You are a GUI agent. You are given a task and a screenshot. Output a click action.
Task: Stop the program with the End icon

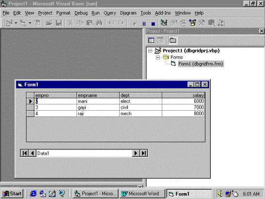click(x=153, y=24)
